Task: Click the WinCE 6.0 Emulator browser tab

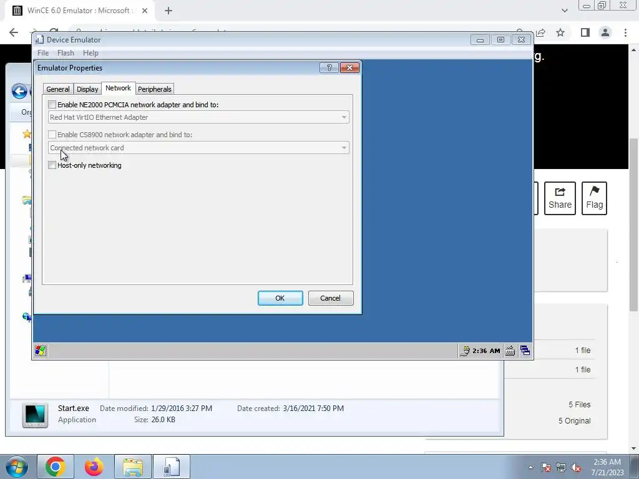Action: click(x=79, y=11)
